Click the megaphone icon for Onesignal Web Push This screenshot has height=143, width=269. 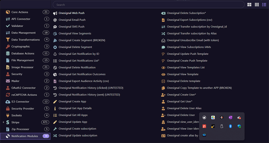click(x=55, y=13)
